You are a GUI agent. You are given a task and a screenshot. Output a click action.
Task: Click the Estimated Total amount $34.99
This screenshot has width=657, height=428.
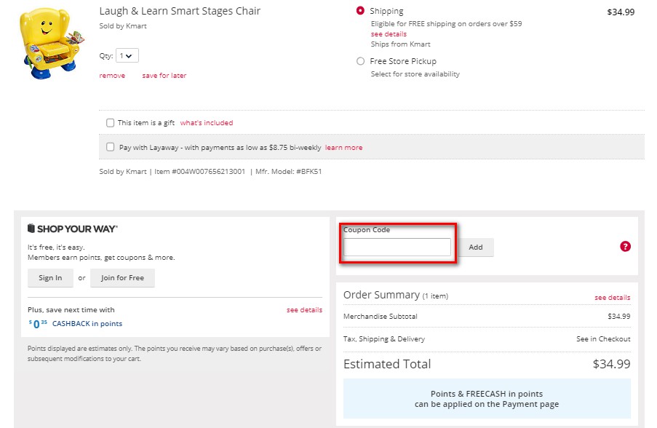tap(611, 364)
